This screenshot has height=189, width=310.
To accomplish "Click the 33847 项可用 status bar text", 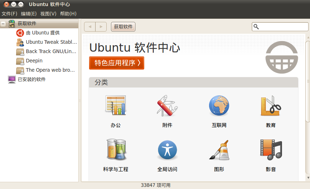I will [x=156, y=185].
